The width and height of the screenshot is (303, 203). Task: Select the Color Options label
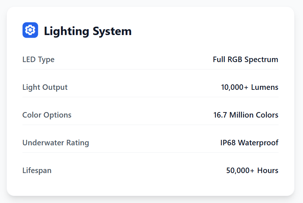(x=47, y=115)
